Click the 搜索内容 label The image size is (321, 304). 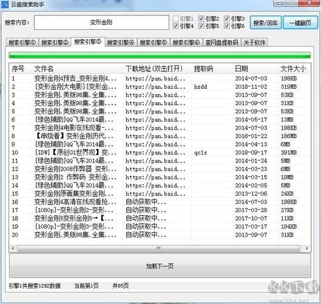click(17, 22)
